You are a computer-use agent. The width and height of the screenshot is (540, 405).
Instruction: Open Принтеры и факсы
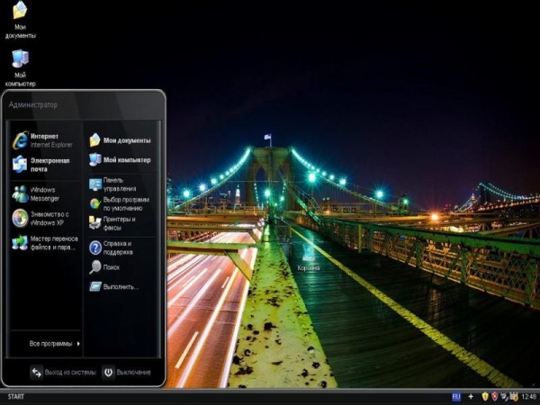click(118, 222)
